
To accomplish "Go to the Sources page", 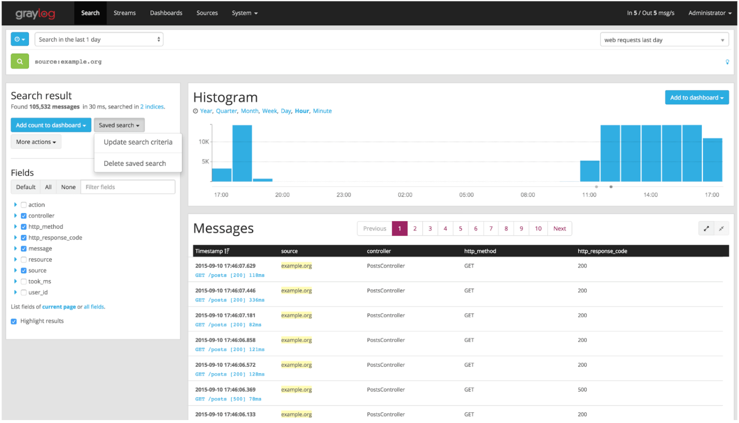I will click(x=207, y=13).
